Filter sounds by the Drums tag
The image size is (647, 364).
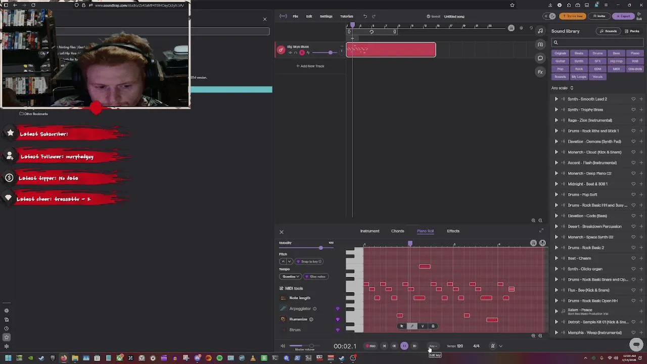tap(597, 54)
